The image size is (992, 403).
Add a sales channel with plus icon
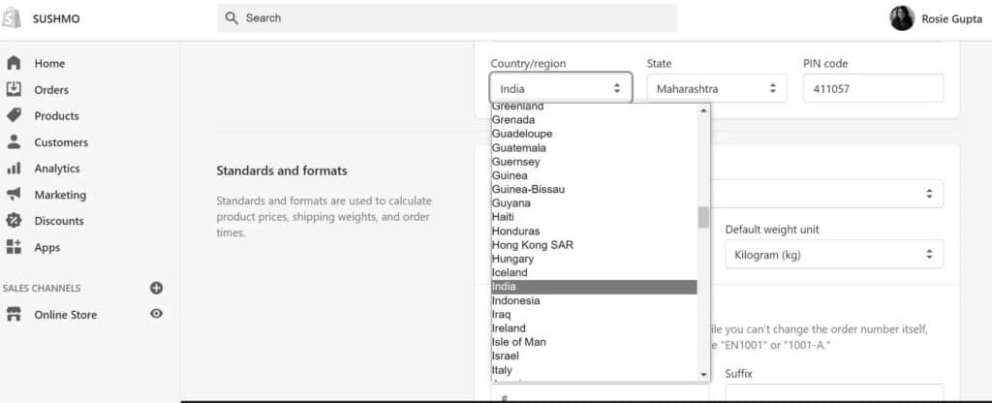coord(156,288)
